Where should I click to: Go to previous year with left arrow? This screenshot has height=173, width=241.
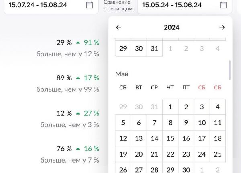point(118,27)
